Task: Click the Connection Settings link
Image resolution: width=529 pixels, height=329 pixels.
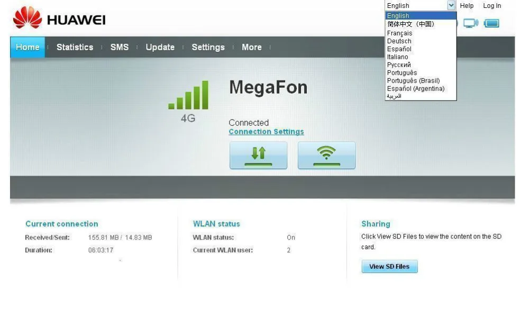Action: (266, 132)
